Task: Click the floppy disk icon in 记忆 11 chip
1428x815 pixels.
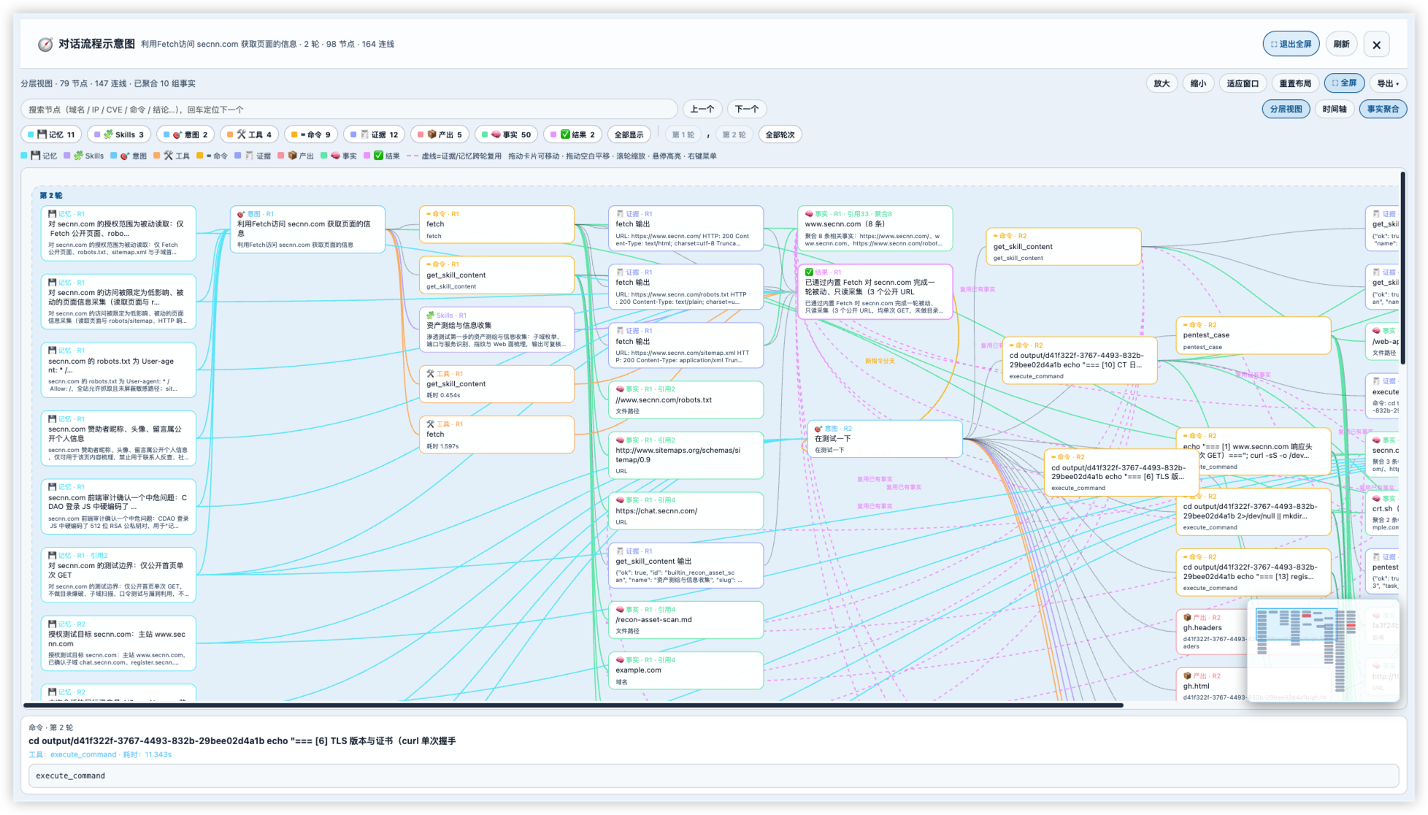Action: [x=42, y=134]
